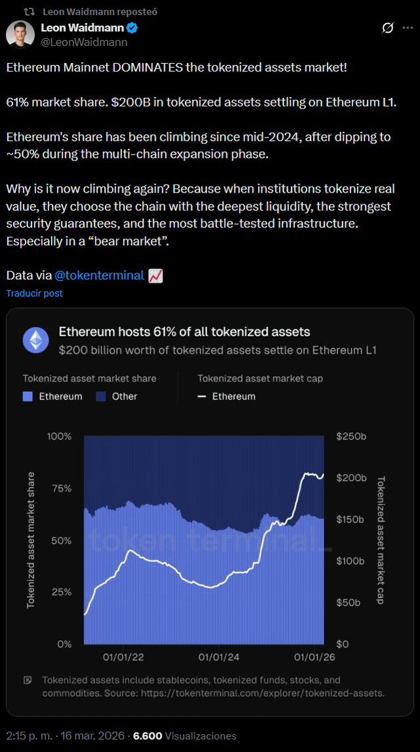This screenshot has height=752, width=420.
Task: Click the Ethereum logo in chart header
Action: (35, 340)
